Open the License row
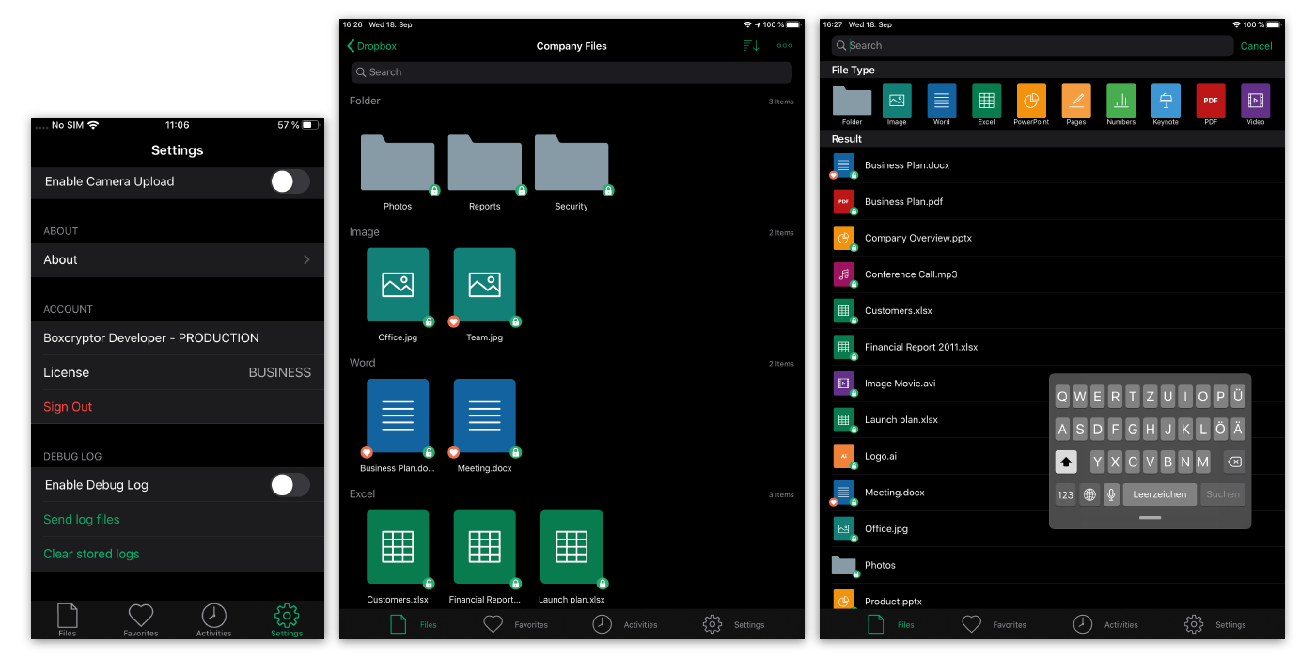1316x658 pixels. pos(178,372)
